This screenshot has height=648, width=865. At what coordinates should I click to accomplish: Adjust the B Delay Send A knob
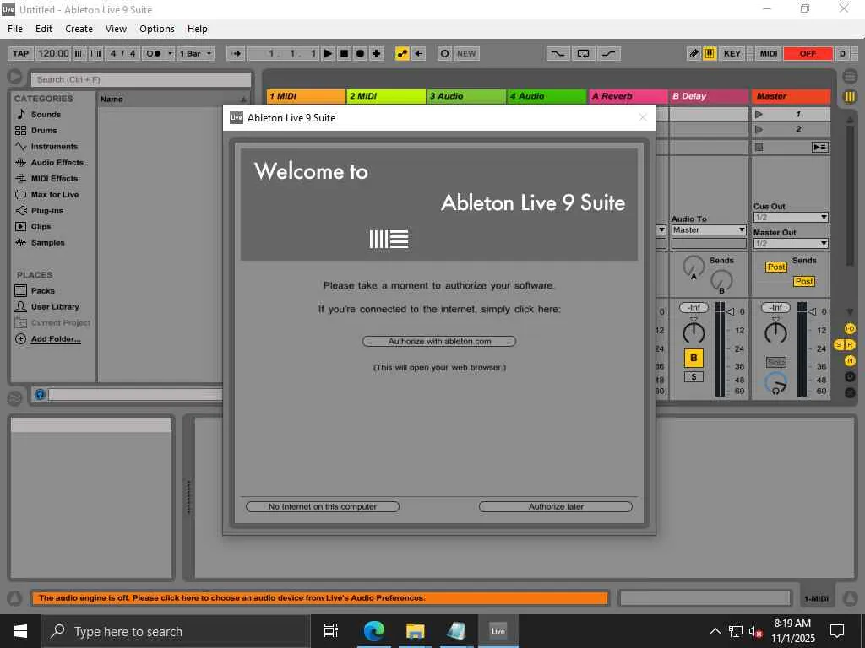694,267
